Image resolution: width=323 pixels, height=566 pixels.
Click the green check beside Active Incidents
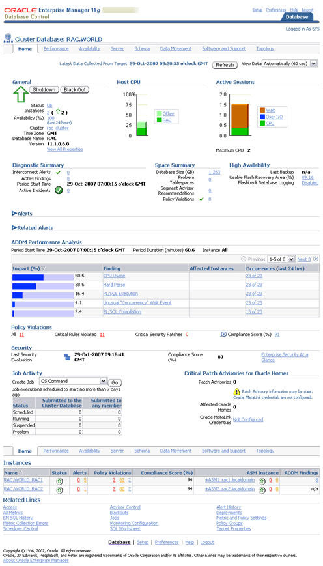(59, 190)
